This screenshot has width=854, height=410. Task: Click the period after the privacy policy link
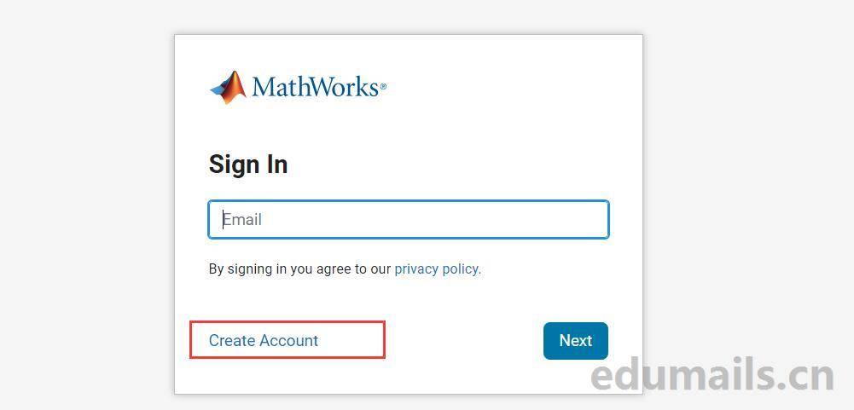click(479, 269)
